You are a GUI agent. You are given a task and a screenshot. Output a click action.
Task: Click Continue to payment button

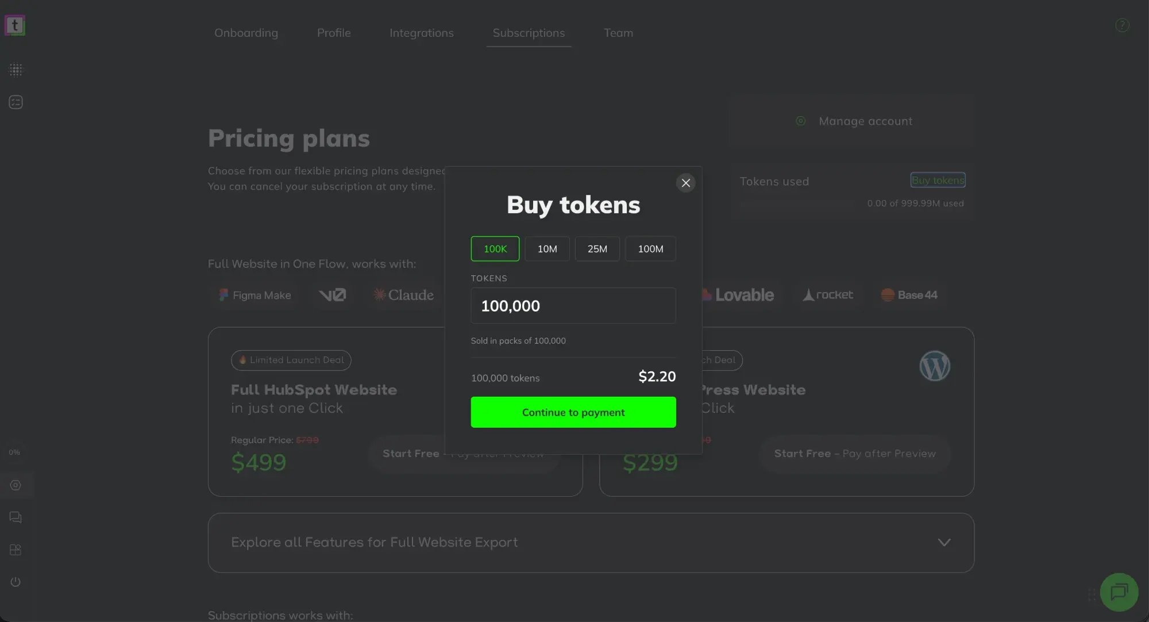coord(573,412)
